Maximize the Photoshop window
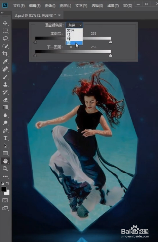The width and height of the screenshot is (158, 242). (147, 4)
